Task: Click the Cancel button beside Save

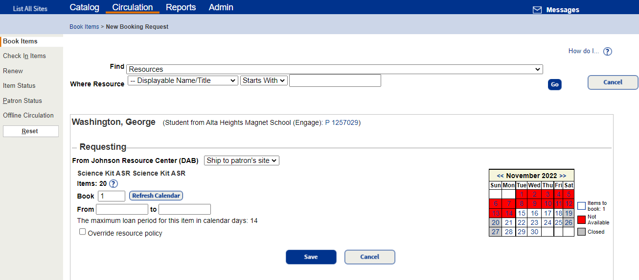Action: (370, 257)
